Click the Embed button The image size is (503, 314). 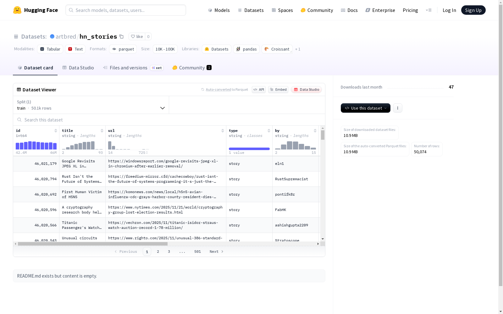coord(278,89)
